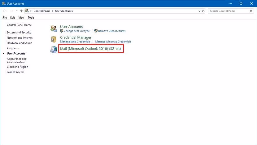257x145 pixels.
Task: Open the recent locations dropdown arrow
Action: (x=16, y=11)
